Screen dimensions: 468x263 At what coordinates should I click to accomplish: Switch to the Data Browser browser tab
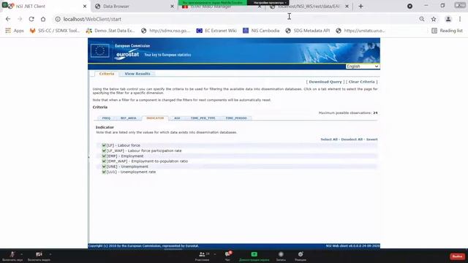click(133, 7)
